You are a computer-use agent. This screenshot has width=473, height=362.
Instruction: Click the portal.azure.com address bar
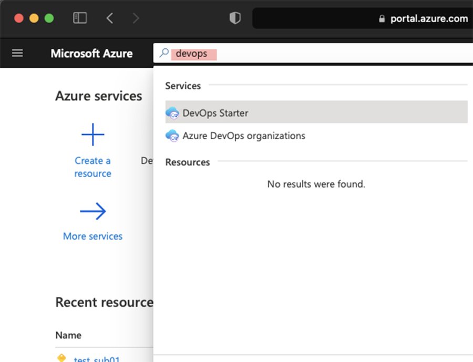tap(428, 18)
